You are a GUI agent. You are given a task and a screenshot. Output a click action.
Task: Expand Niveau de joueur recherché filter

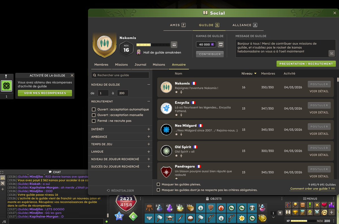tap(149, 159)
